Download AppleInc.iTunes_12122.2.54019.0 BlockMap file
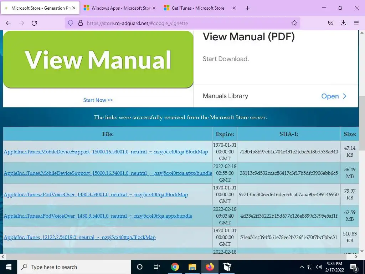 [79, 237]
